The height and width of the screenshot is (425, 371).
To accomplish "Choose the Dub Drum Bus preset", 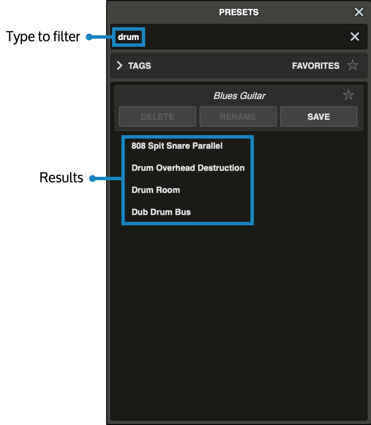I will [161, 212].
